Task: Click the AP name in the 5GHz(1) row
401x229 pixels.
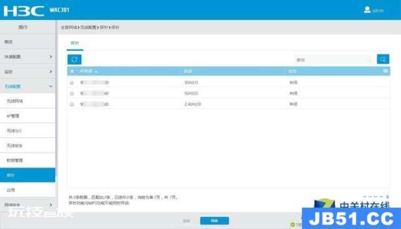Action: click(x=94, y=82)
